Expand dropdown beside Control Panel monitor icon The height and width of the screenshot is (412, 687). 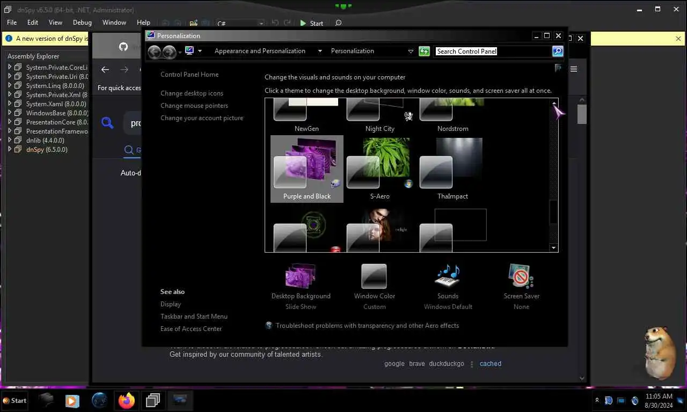200,51
